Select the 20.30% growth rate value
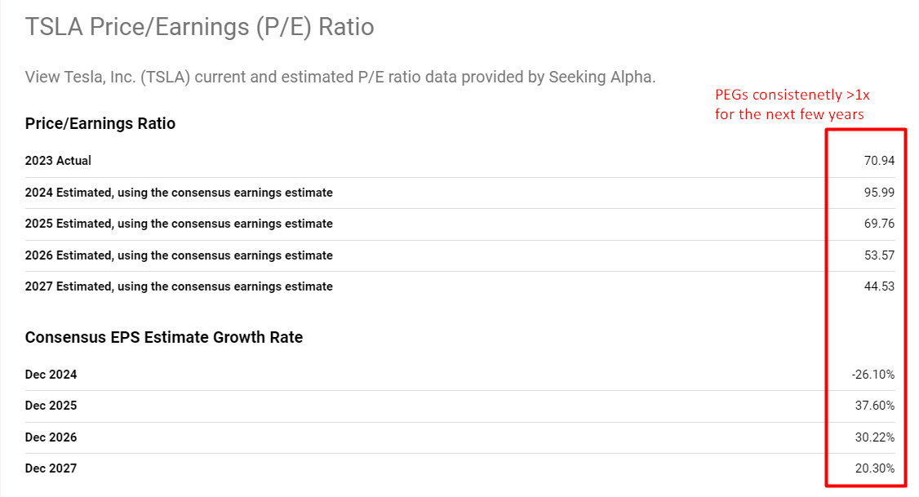The image size is (919, 497). click(875, 468)
